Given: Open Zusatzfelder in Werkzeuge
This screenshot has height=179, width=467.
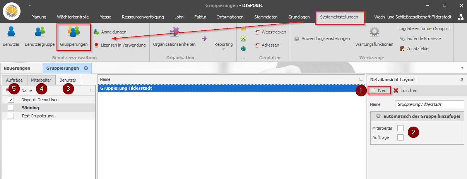Looking at the screenshot, I should 414,49.
